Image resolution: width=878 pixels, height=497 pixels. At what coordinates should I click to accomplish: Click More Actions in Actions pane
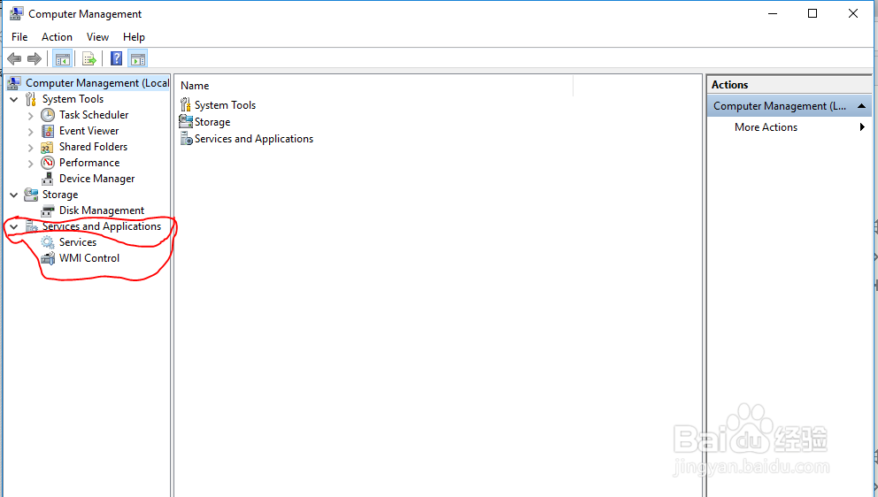tap(766, 127)
